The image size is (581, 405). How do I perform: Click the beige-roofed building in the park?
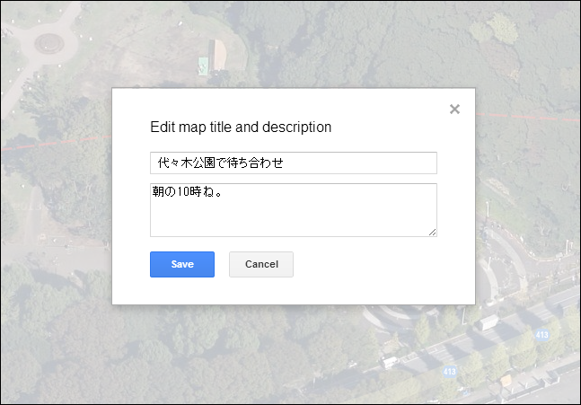tap(218, 54)
